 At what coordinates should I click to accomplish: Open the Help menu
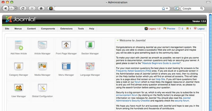coord(91,29)
